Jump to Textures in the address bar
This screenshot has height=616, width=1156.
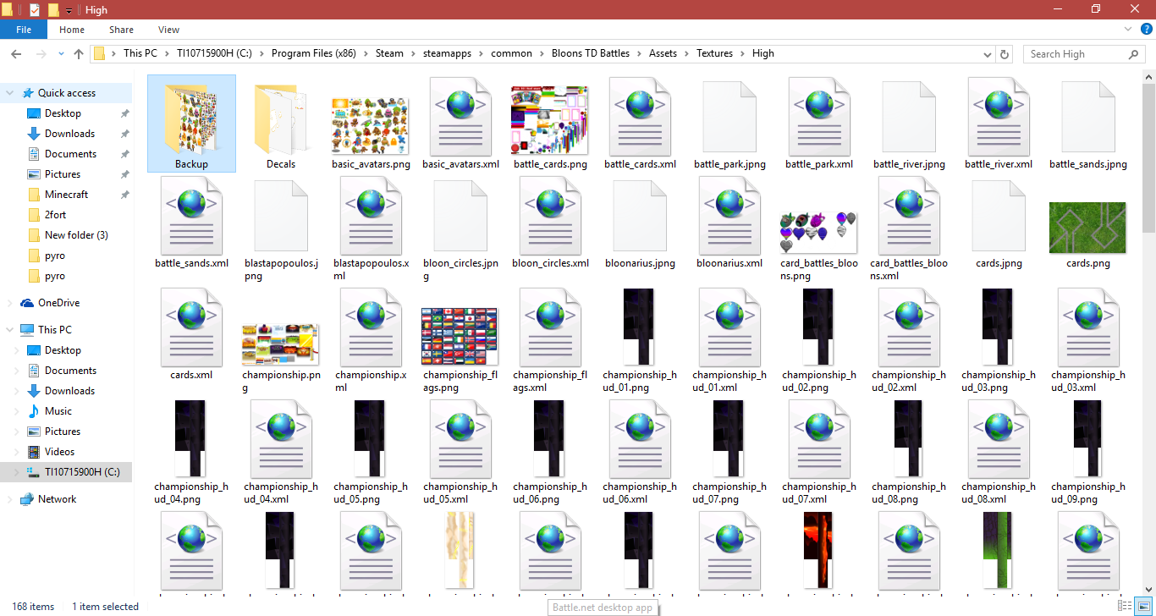tap(715, 53)
